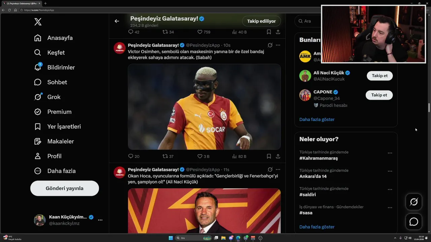Viewport: 431px width, 242px height.
Task: Open OBS Studio from the taskbar
Action: pyautogui.click(x=260, y=238)
